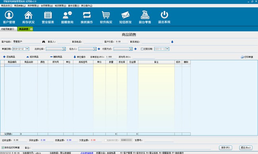Click blue down arrow after 联系地址 field

[172, 42]
